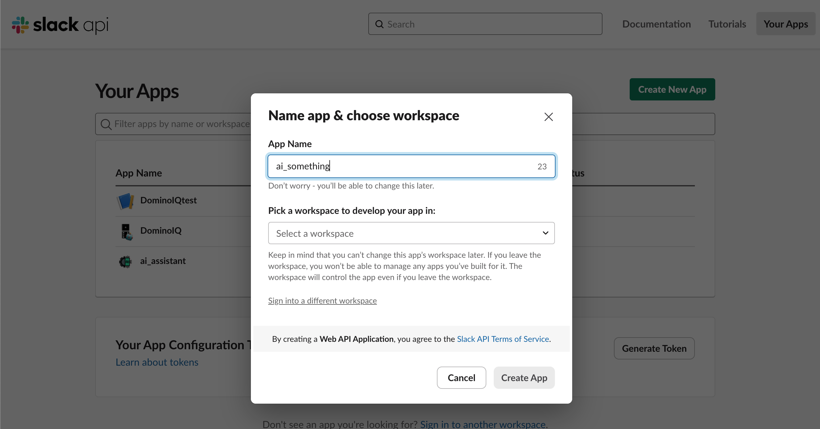820x429 pixels.
Task: Click the workspace dropdown chevron arrow
Action: tap(545, 233)
